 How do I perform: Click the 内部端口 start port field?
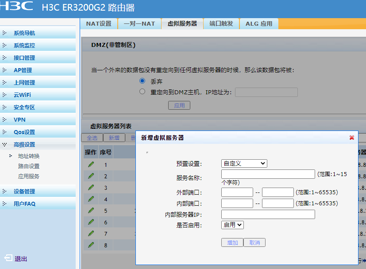[237, 203]
